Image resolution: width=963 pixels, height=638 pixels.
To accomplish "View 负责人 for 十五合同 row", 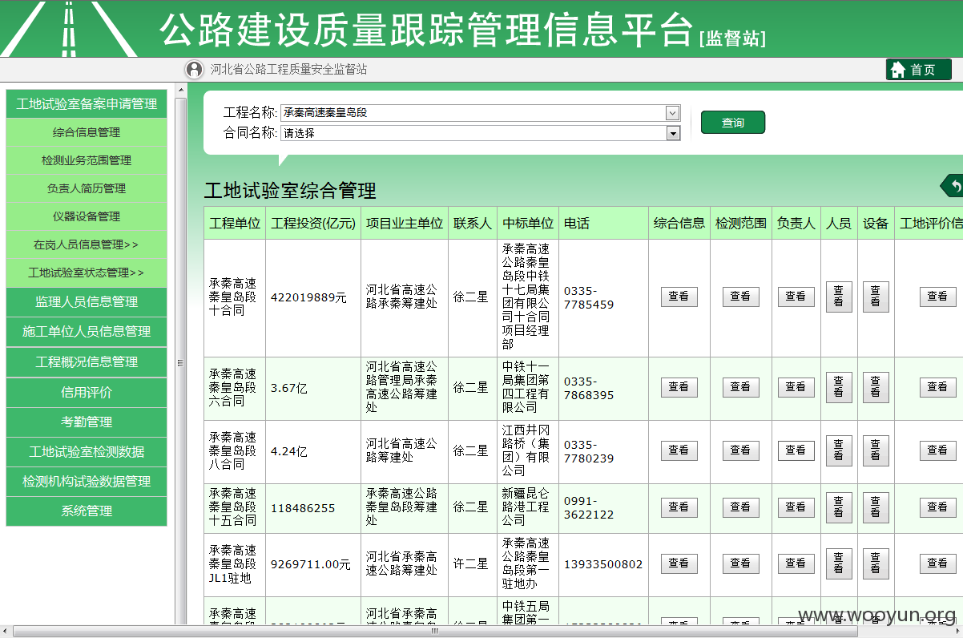I will 796,507.
